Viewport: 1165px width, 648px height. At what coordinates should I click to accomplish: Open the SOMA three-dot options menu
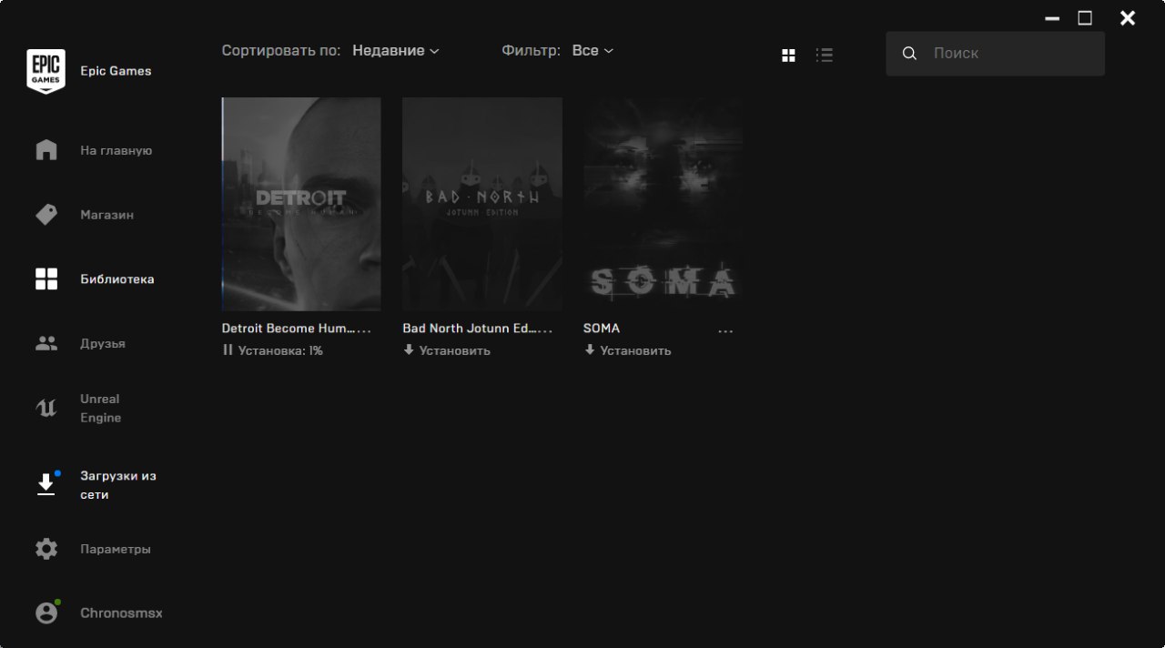coord(725,331)
